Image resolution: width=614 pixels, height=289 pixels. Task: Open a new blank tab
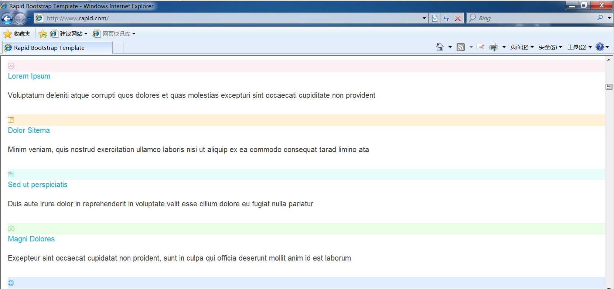(x=118, y=48)
